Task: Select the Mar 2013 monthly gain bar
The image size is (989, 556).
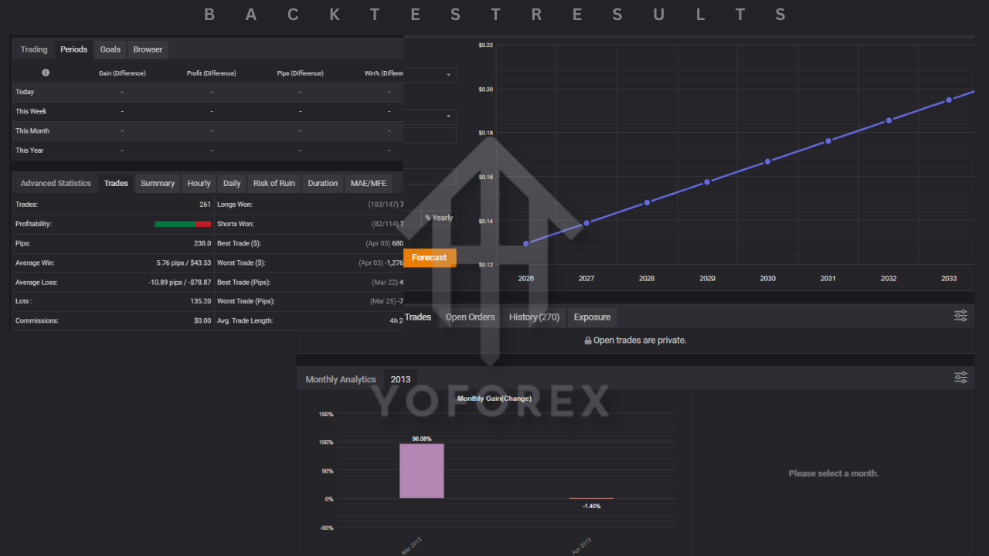Action: 421,471
